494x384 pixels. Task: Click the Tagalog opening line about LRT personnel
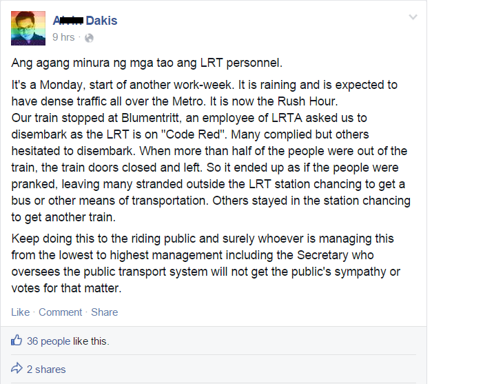(x=147, y=63)
